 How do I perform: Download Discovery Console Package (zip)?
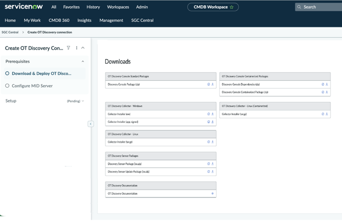tap(212, 84)
